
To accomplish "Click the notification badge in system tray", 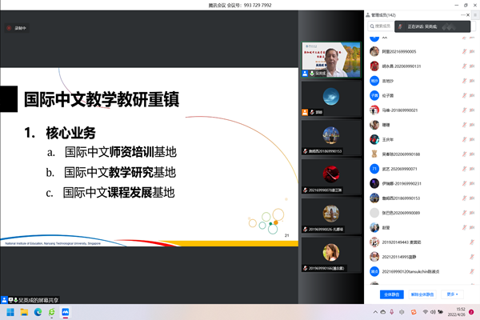I will pos(472,311).
